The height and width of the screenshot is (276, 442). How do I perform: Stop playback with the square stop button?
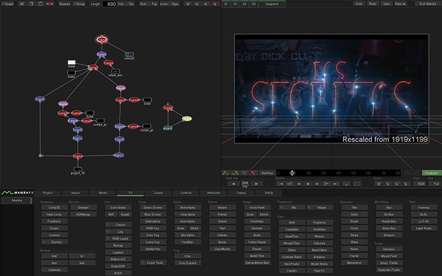coord(308,184)
